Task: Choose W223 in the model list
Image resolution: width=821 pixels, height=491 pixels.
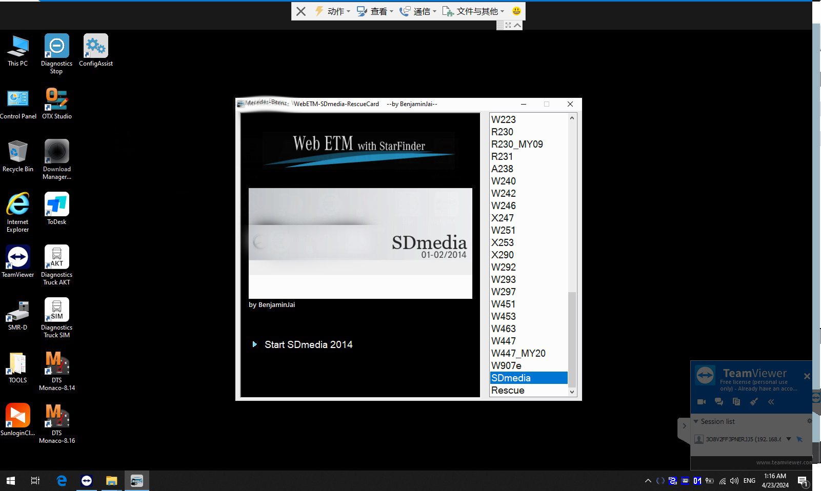Action: (x=529, y=119)
